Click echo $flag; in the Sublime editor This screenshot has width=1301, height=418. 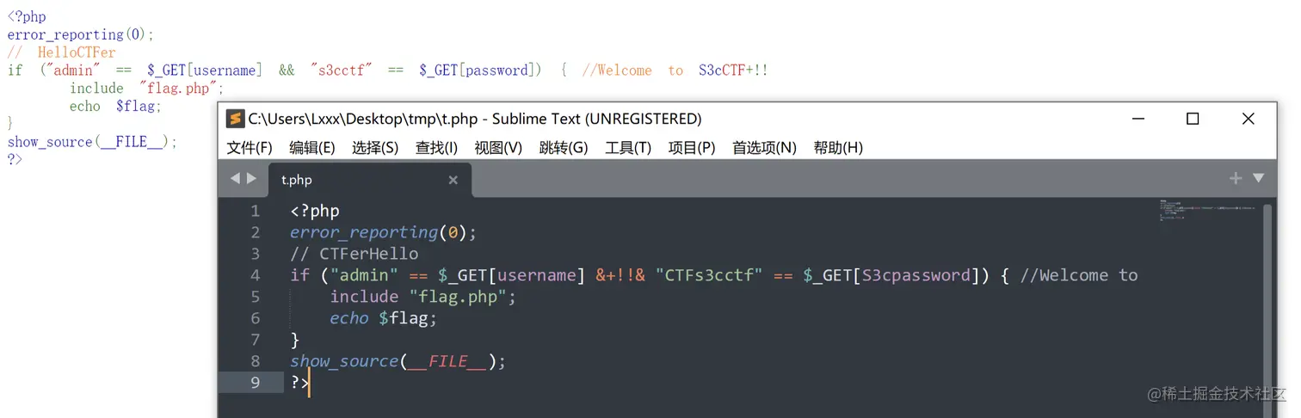(384, 319)
